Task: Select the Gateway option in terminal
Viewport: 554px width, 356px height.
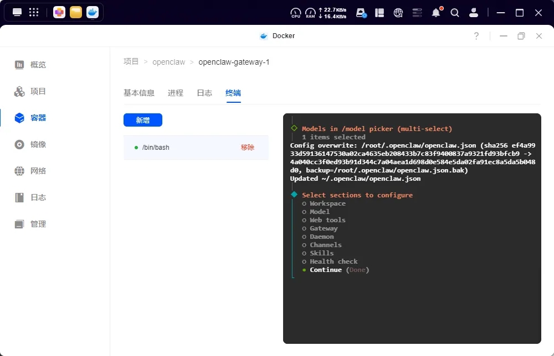Action: pos(323,228)
